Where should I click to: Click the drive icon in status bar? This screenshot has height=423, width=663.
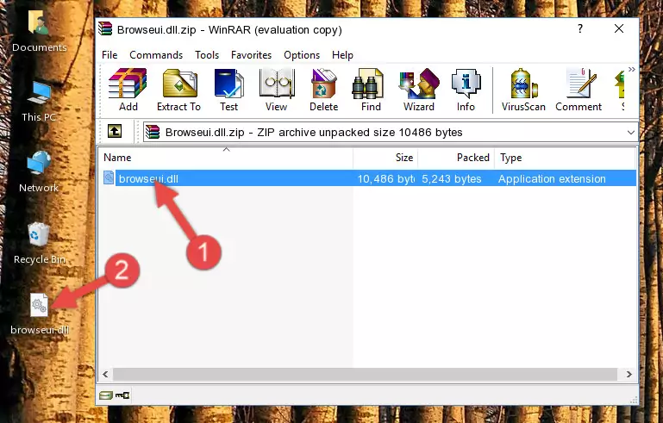106,395
